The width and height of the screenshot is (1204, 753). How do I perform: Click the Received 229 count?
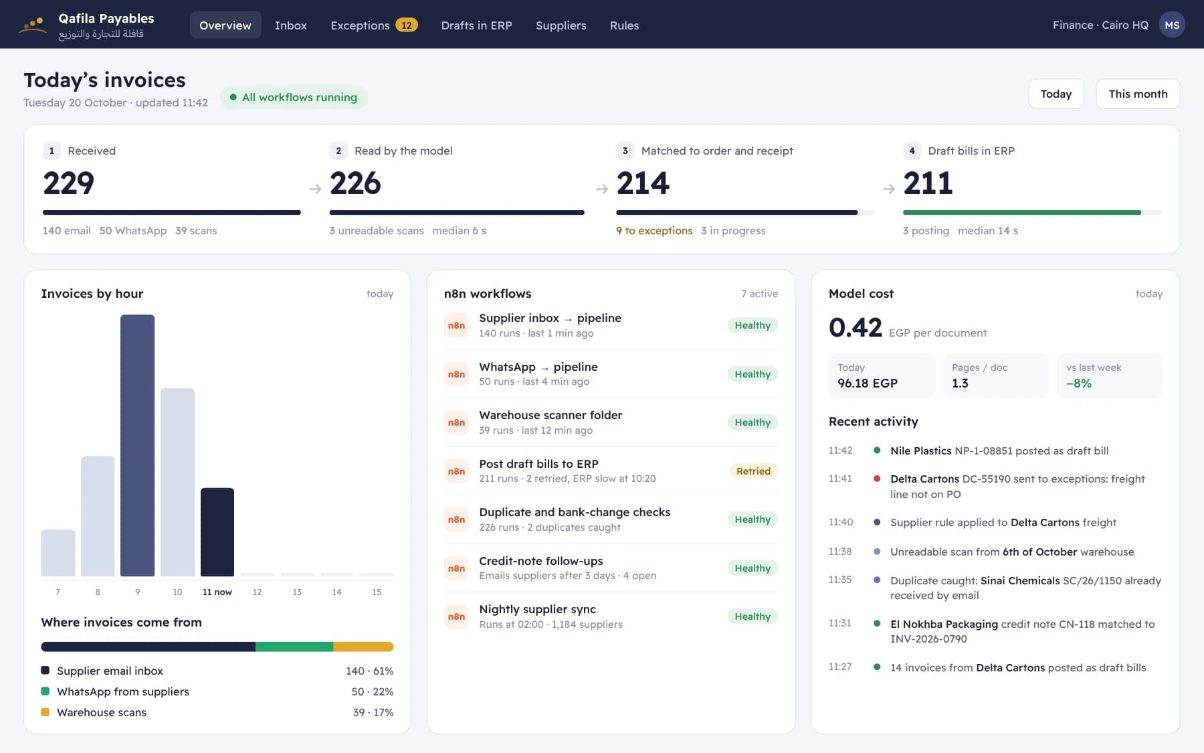pos(69,183)
